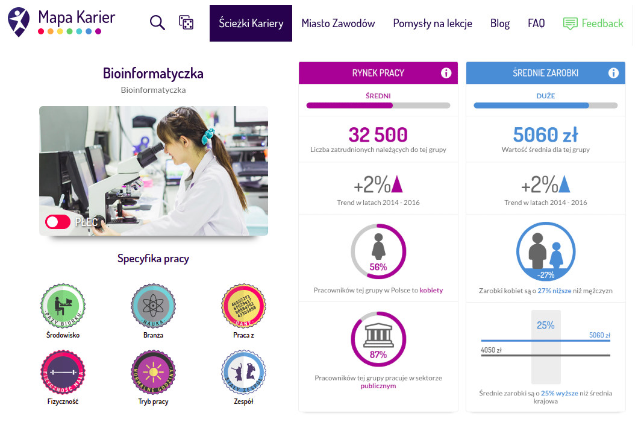The width and height of the screenshot is (644, 422).
Task: Click the search magnifier icon
Action: click(x=157, y=23)
